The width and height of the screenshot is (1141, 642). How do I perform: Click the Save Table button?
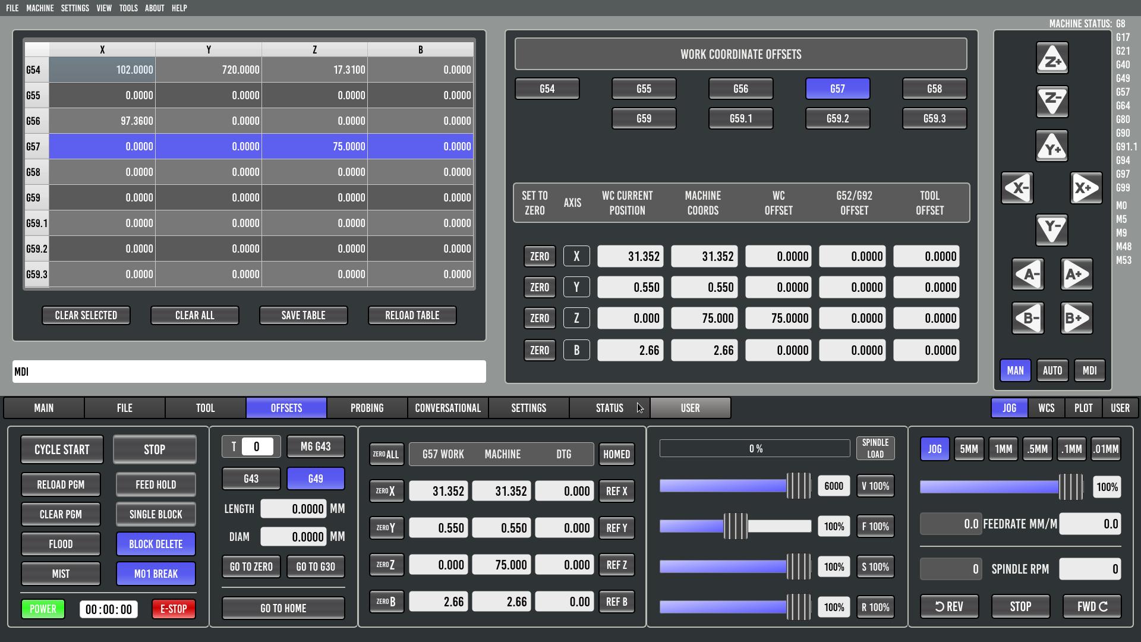point(303,315)
